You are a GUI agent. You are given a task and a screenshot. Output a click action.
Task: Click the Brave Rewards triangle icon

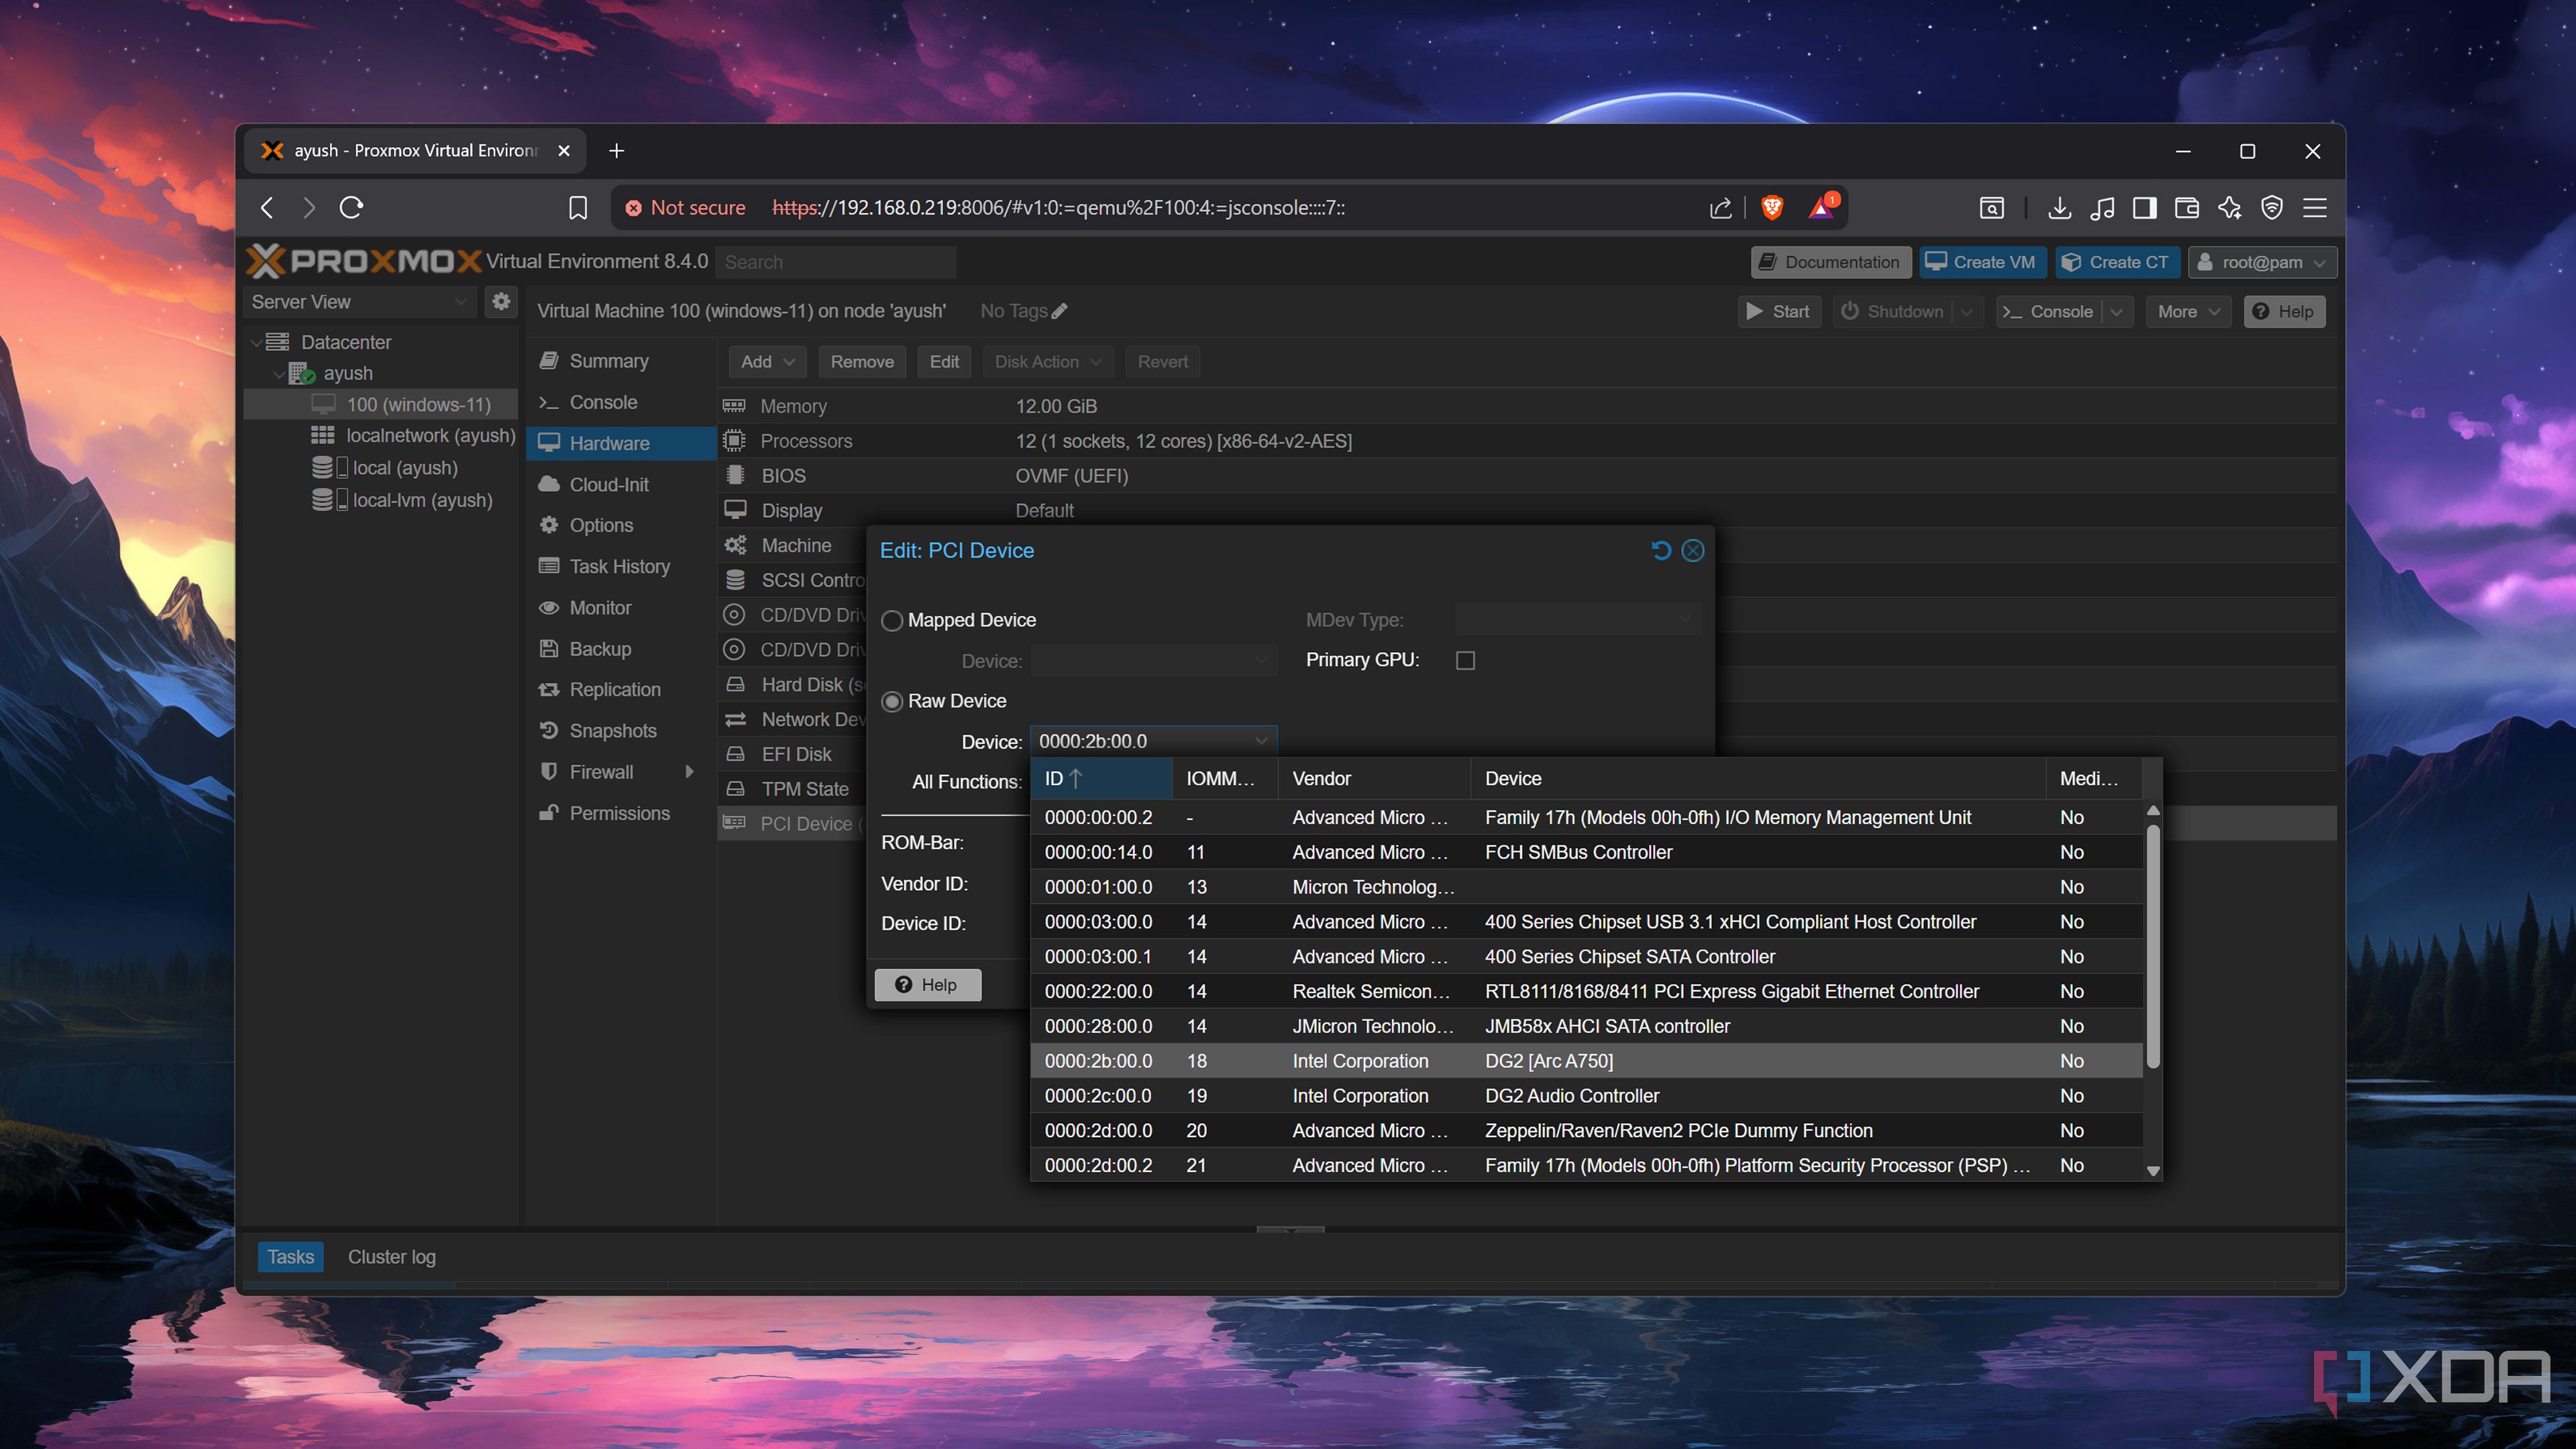pos(1822,207)
